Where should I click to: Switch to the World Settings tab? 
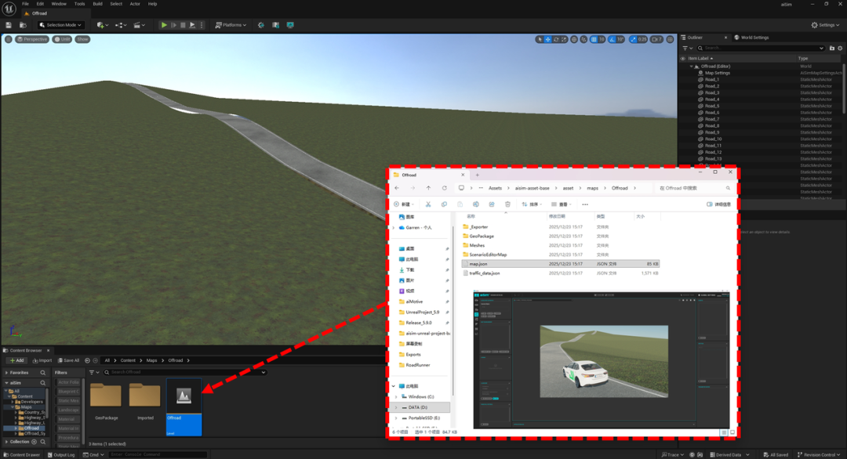[751, 37]
